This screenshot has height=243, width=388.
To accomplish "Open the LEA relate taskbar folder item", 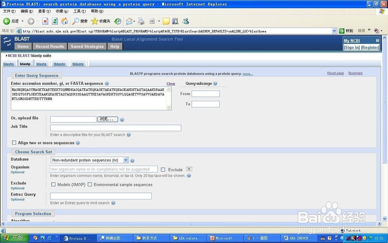I will (188, 238).
